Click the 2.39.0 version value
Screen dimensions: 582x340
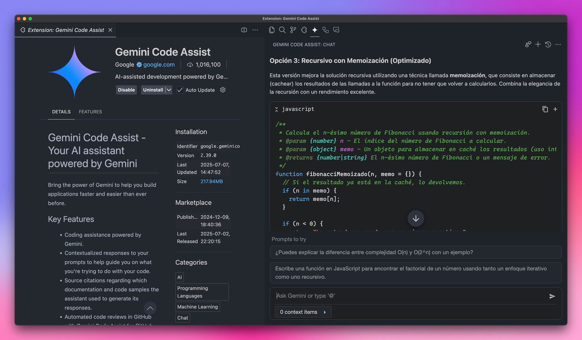pos(208,155)
